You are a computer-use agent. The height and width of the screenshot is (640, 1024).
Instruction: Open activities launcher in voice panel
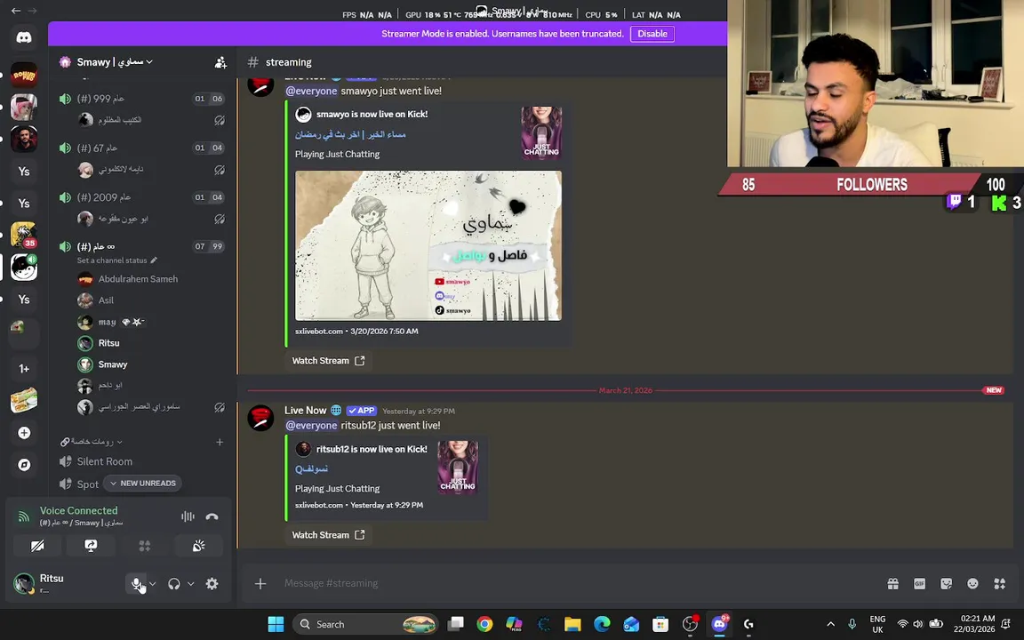144,546
